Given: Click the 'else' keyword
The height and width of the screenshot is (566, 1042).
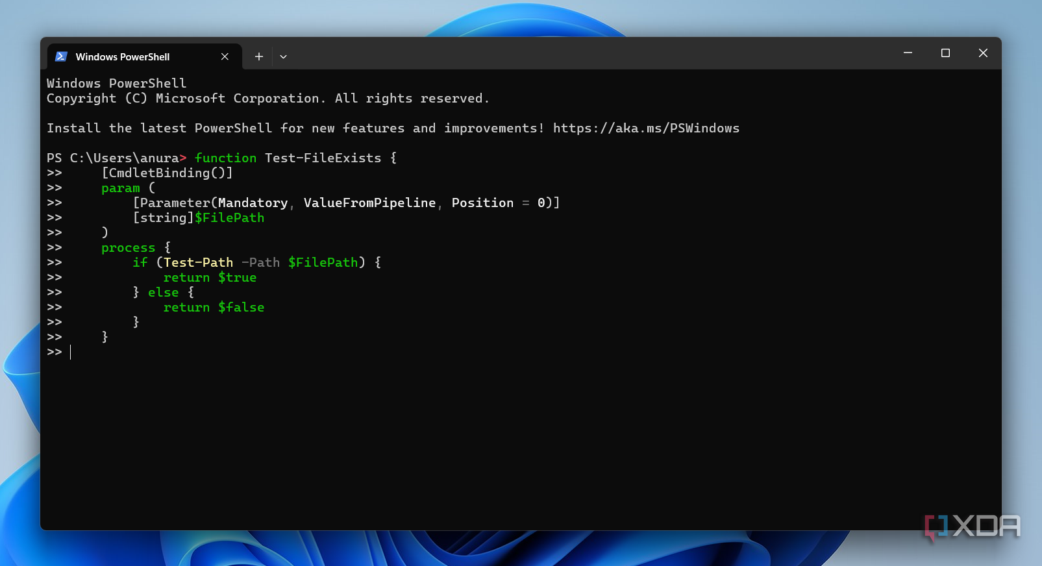Looking at the screenshot, I should tap(163, 292).
